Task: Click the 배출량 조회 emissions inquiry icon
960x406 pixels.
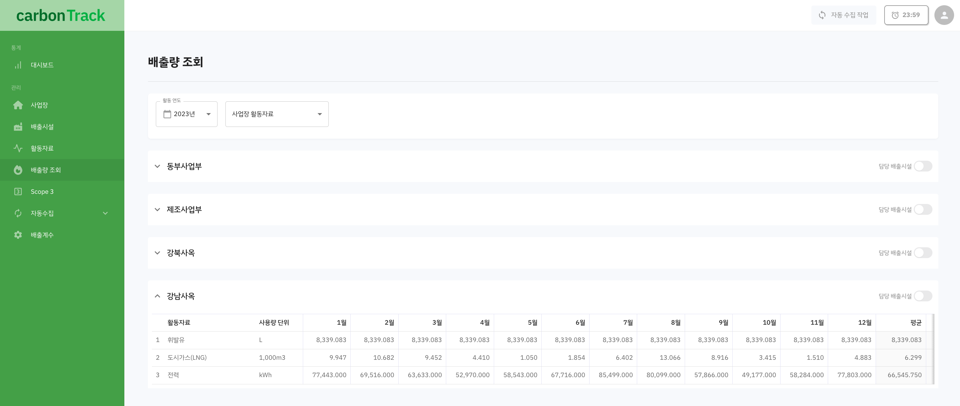Action: [x=17, y=170]
